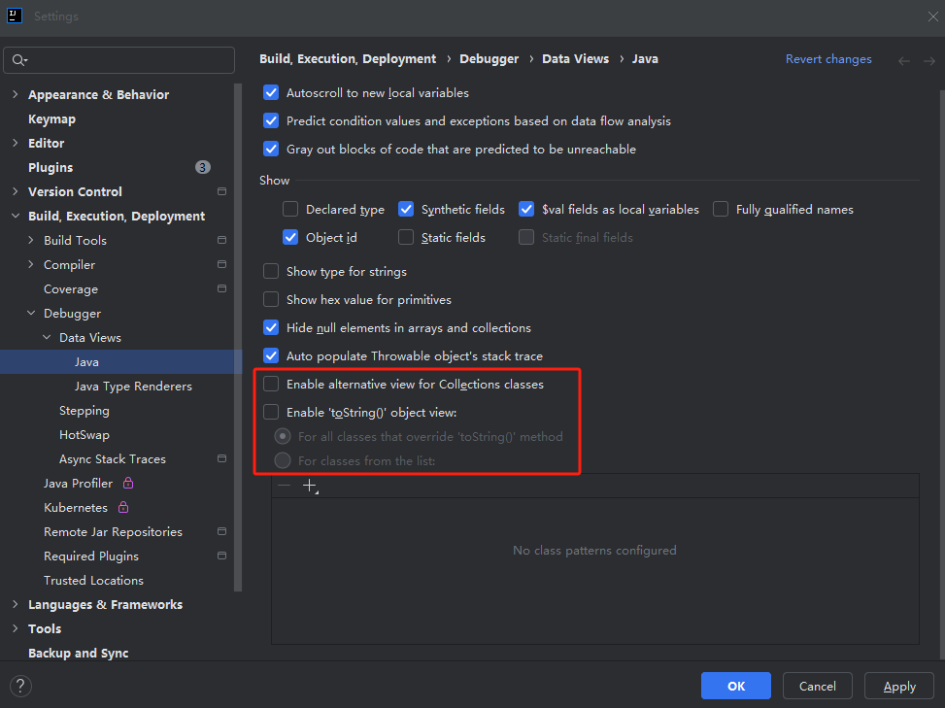
Task: Expand the Appearance & Behavior section
Action: 15,94
